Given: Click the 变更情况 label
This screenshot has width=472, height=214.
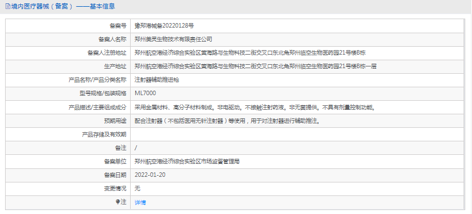Looking at the screenshot, I should [115, 189].
